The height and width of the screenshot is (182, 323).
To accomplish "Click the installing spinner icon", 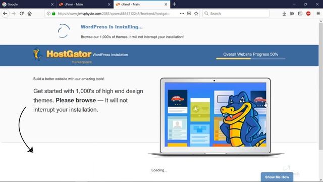I will tap(64, 31).
